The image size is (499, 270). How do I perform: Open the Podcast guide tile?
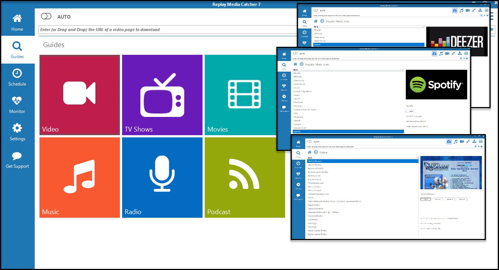pos(245,178)
